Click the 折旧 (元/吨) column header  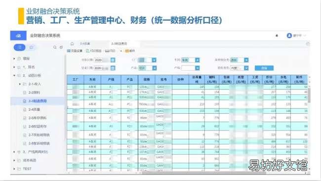tap(269, 80)
